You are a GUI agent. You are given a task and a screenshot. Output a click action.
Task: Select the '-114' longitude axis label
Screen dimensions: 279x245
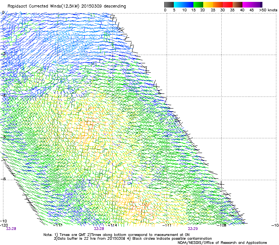[x=112, y=225]
